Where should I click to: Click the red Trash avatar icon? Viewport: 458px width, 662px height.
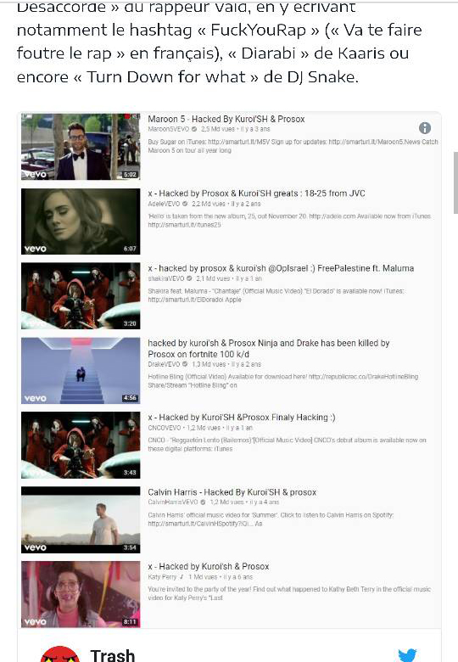[x=60, y=654]
